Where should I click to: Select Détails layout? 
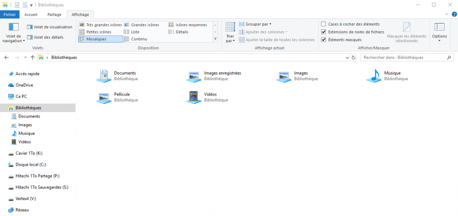(x=179, y=32)
